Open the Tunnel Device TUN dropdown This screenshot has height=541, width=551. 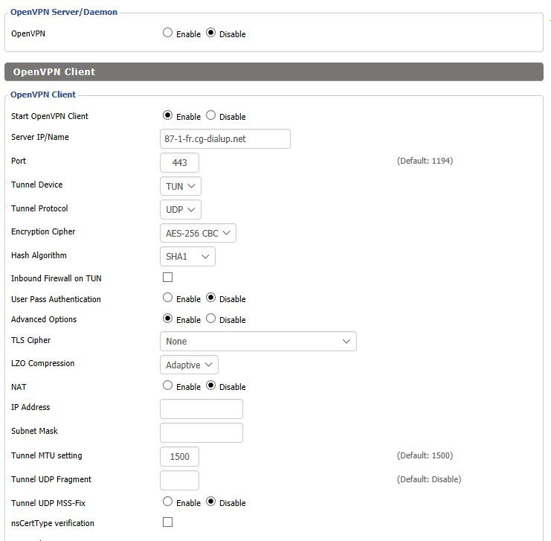(180, 186)
